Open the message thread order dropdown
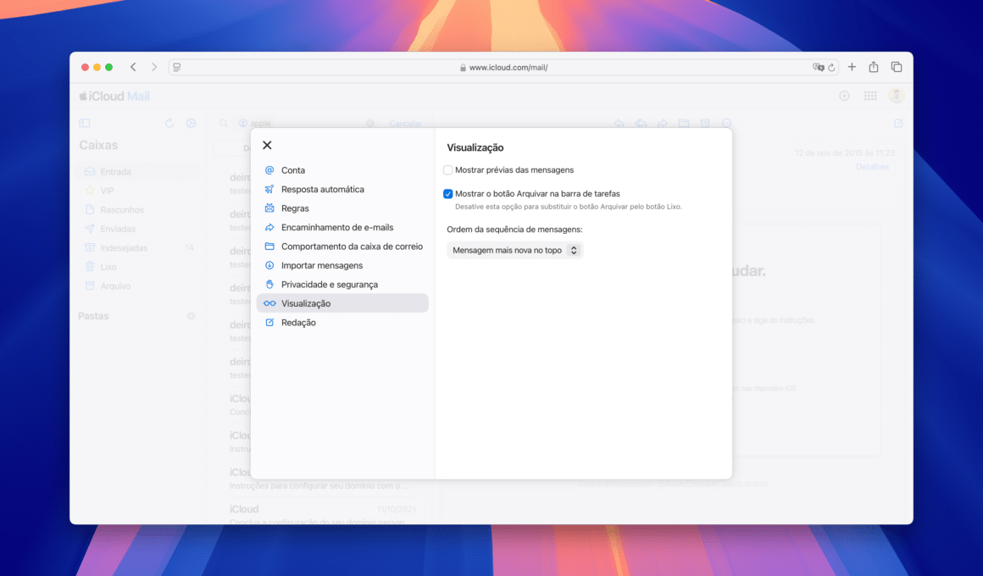This screenshot has height=576, width=983. tap(514, 250)
